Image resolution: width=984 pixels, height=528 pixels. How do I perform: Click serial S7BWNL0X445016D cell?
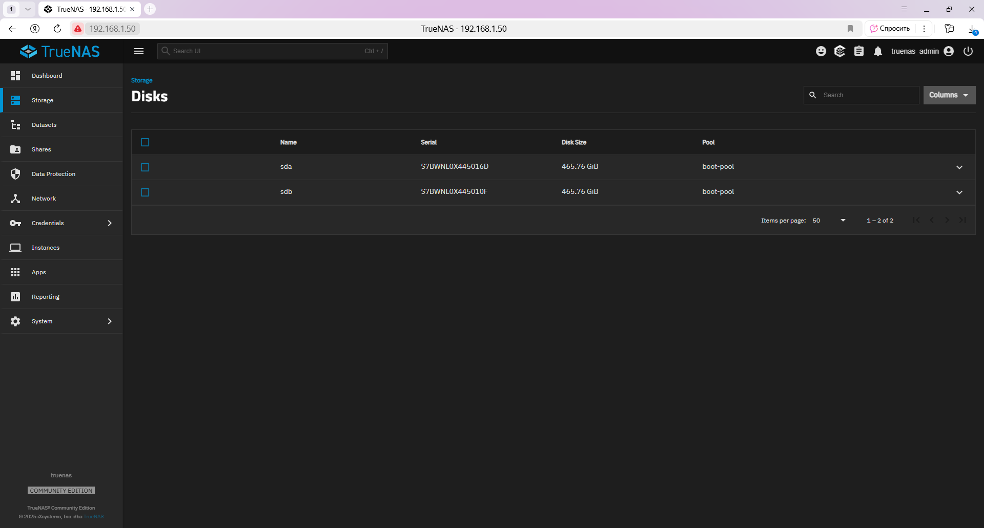tap(455, 167)
